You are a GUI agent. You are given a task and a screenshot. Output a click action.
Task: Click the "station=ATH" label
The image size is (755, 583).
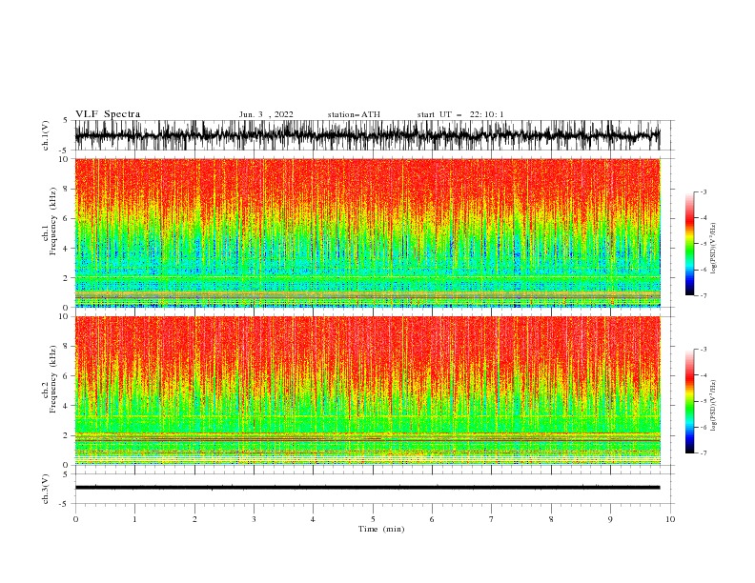coord(354,114)
